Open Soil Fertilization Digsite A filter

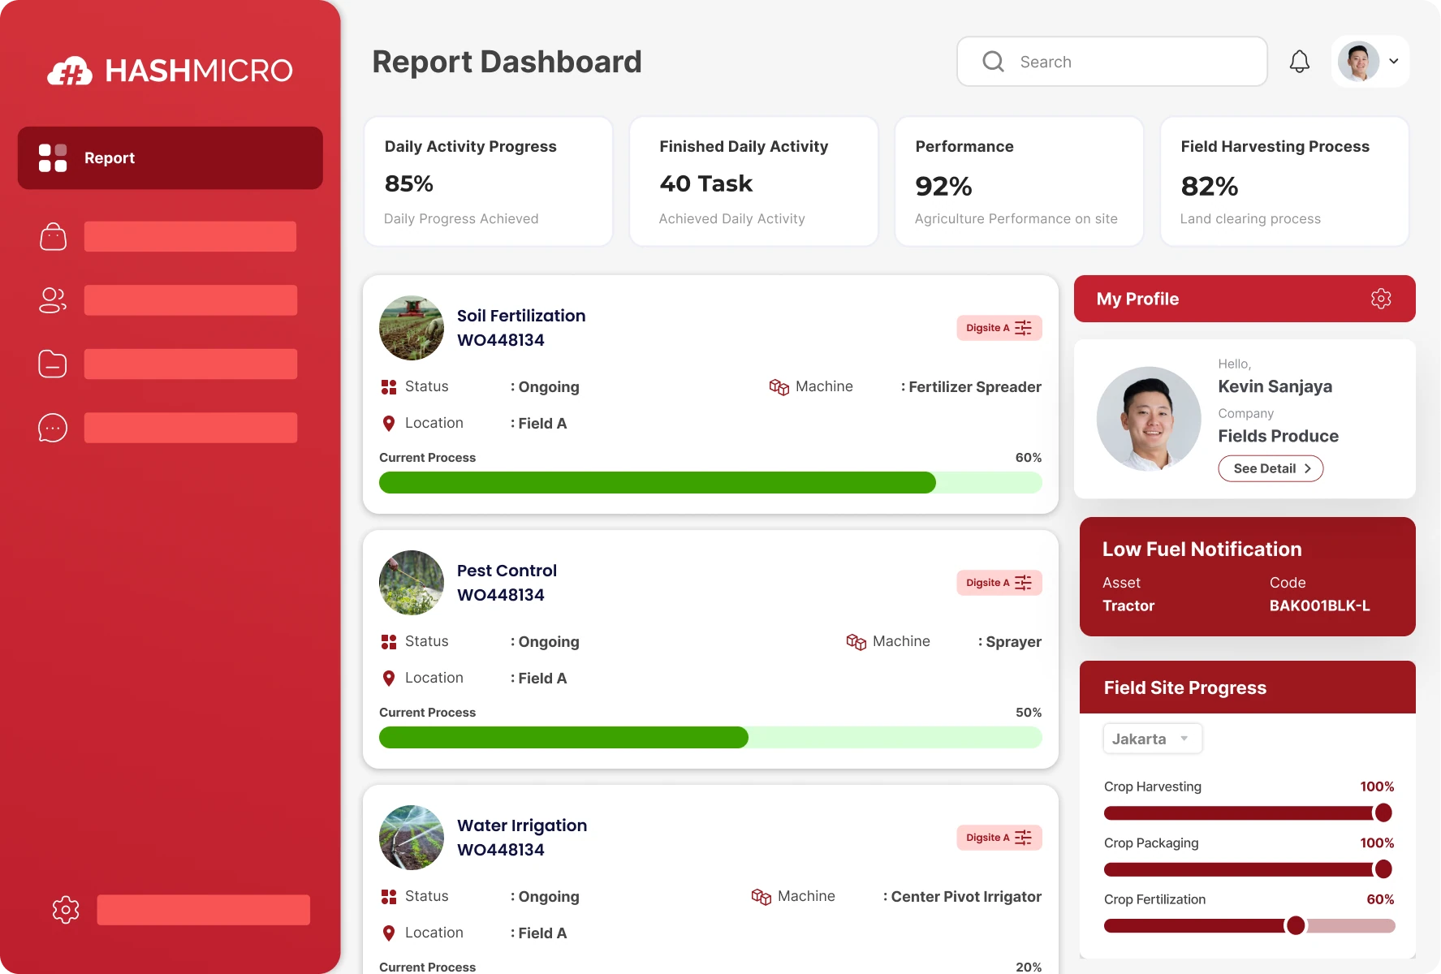click(x=999, y=328)
